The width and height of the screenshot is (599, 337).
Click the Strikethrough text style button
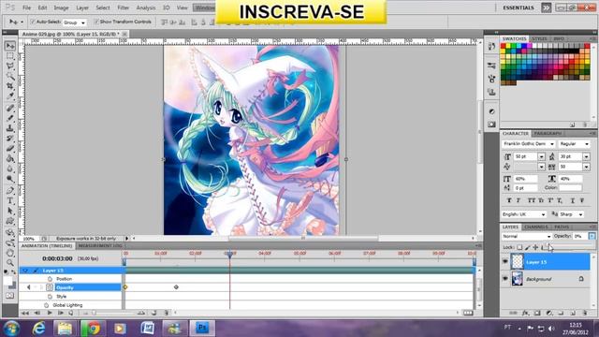(x=582, y=200)
